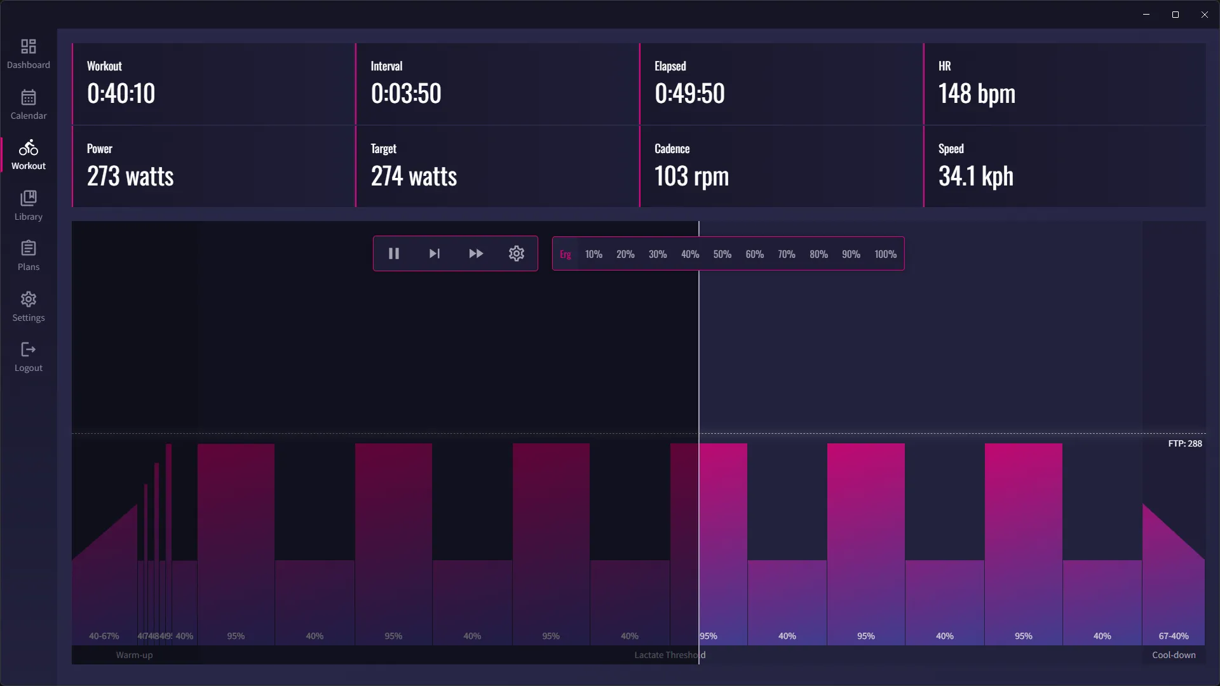Open the Plans page
The height and width of the screenshot is (686, 1220).
point(29,256)
